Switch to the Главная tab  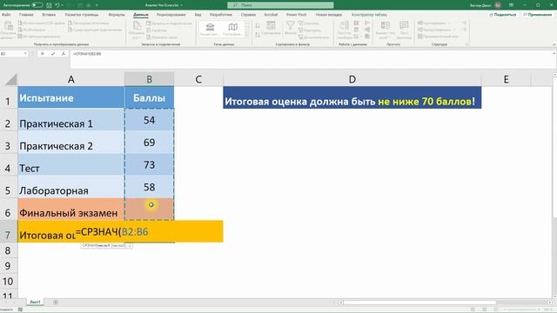pyautogui.click(x=26, y=15)
